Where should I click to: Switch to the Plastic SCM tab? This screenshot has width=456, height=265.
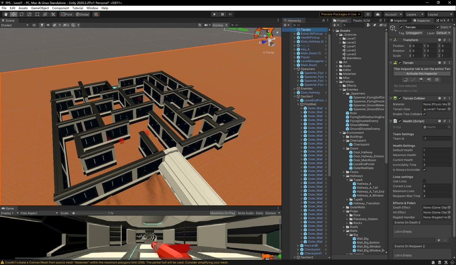(x=361, y=21)
